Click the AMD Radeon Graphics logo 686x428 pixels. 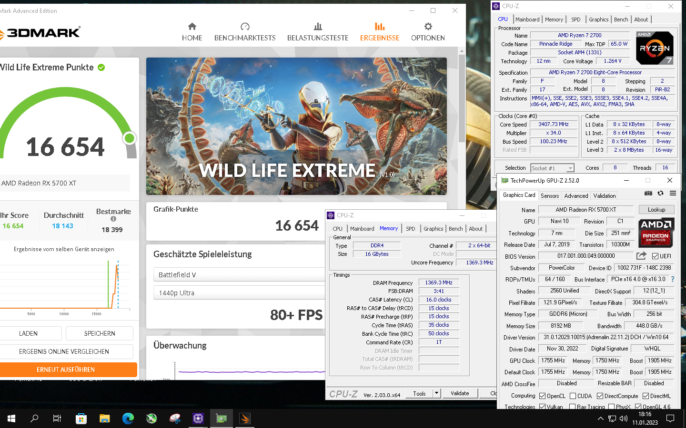[656, 233]
